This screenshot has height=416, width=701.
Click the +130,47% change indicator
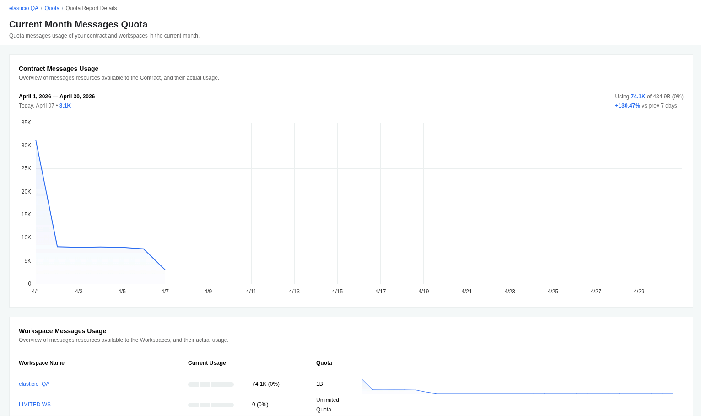627,106
